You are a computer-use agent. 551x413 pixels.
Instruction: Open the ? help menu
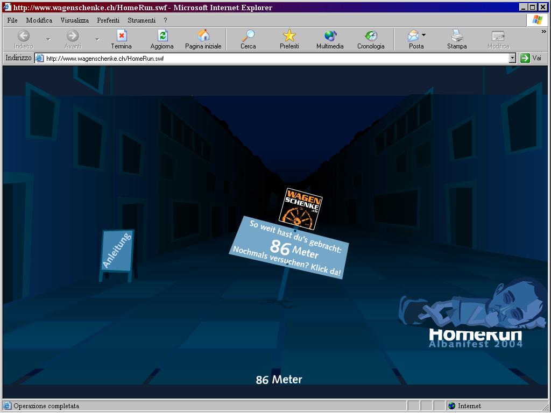tap(166, 20)
